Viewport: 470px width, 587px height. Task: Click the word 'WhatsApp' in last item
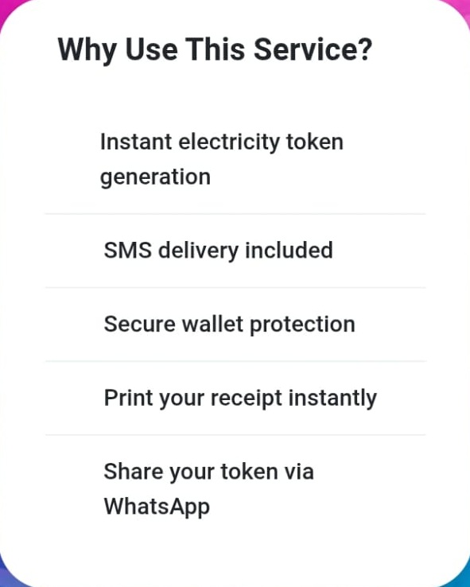click(157, 507)
